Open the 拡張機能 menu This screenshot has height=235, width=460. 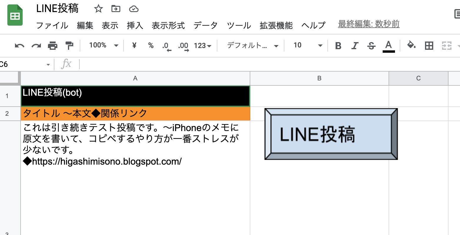pyautogui.click(x=276, y=26)
